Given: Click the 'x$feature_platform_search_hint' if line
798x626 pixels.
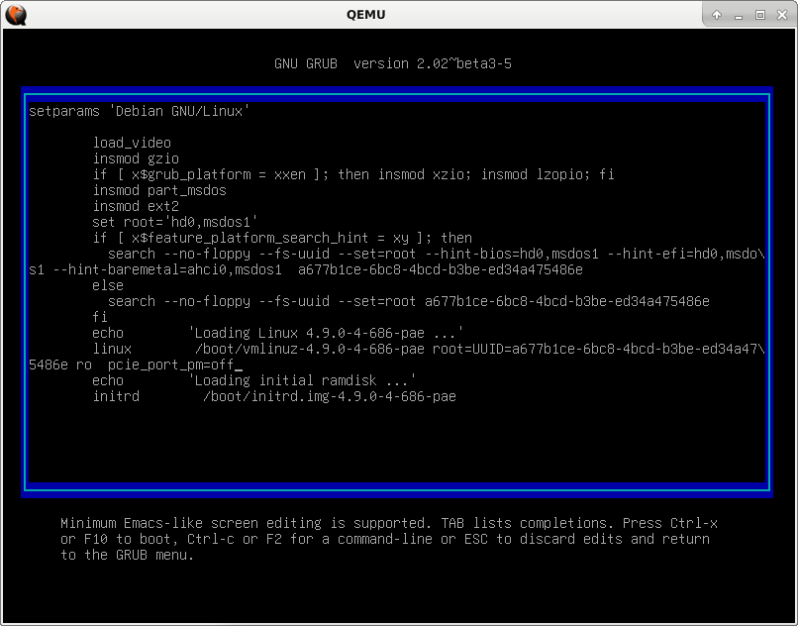Looking at the screenshot, I should pos(282,238).
